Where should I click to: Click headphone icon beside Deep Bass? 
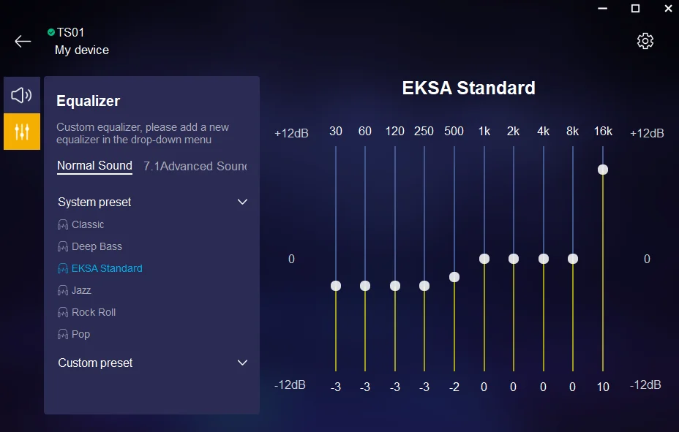tap(63, 246)
